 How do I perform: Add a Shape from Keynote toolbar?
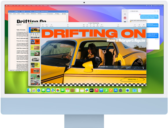94,25
